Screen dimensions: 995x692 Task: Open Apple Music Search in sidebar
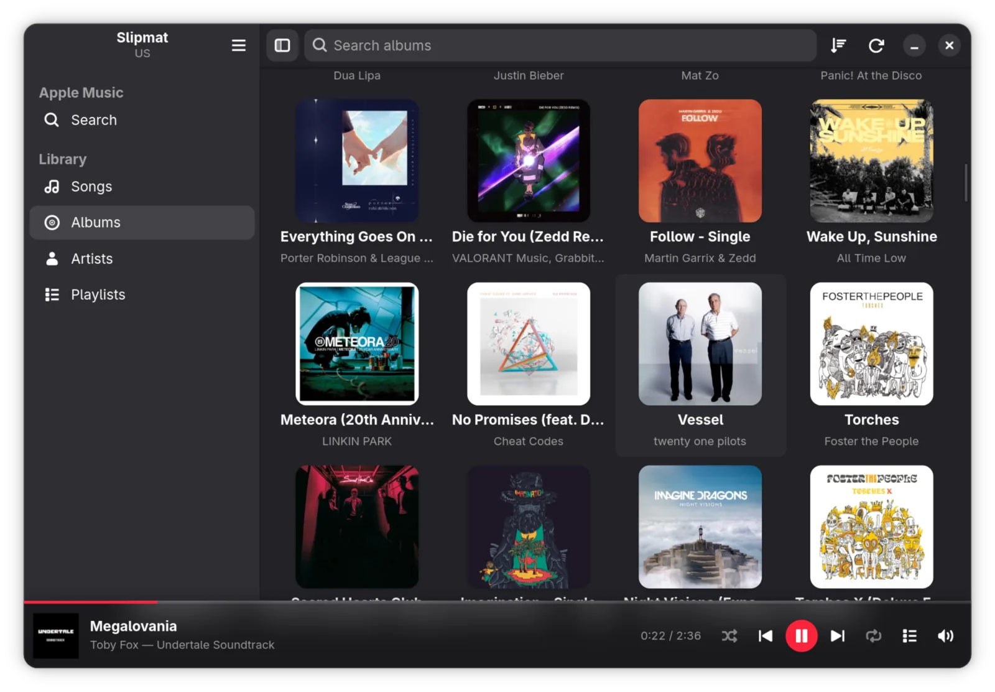(142, 120)
